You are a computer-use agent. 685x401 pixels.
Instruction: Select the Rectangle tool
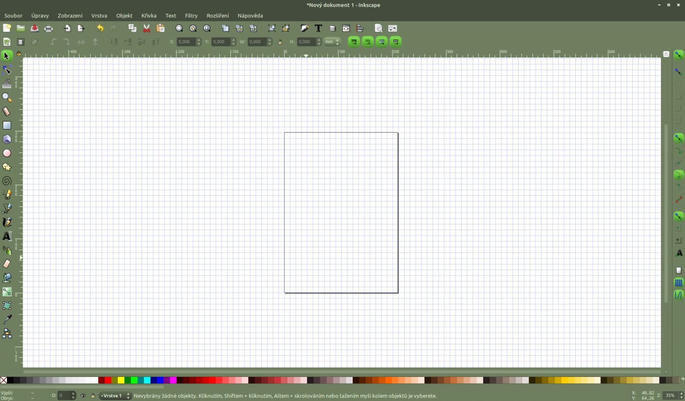click(7, 125)
